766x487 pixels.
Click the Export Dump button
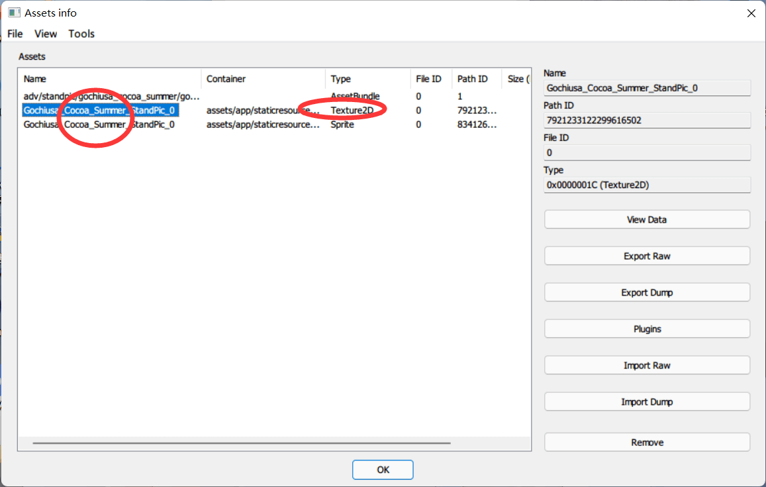(x=647, y=292)
